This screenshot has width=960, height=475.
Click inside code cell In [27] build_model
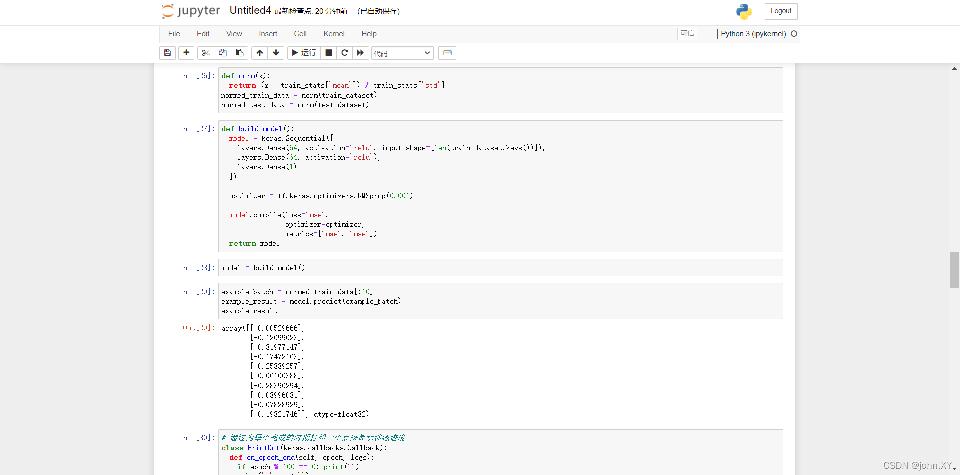tap(500, 186)
